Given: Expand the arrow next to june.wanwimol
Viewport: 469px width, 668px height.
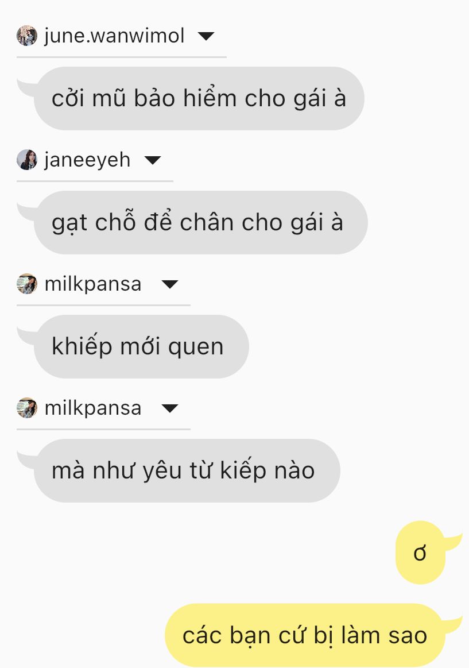Looking at the screenshot, I should tap(207, 36).
